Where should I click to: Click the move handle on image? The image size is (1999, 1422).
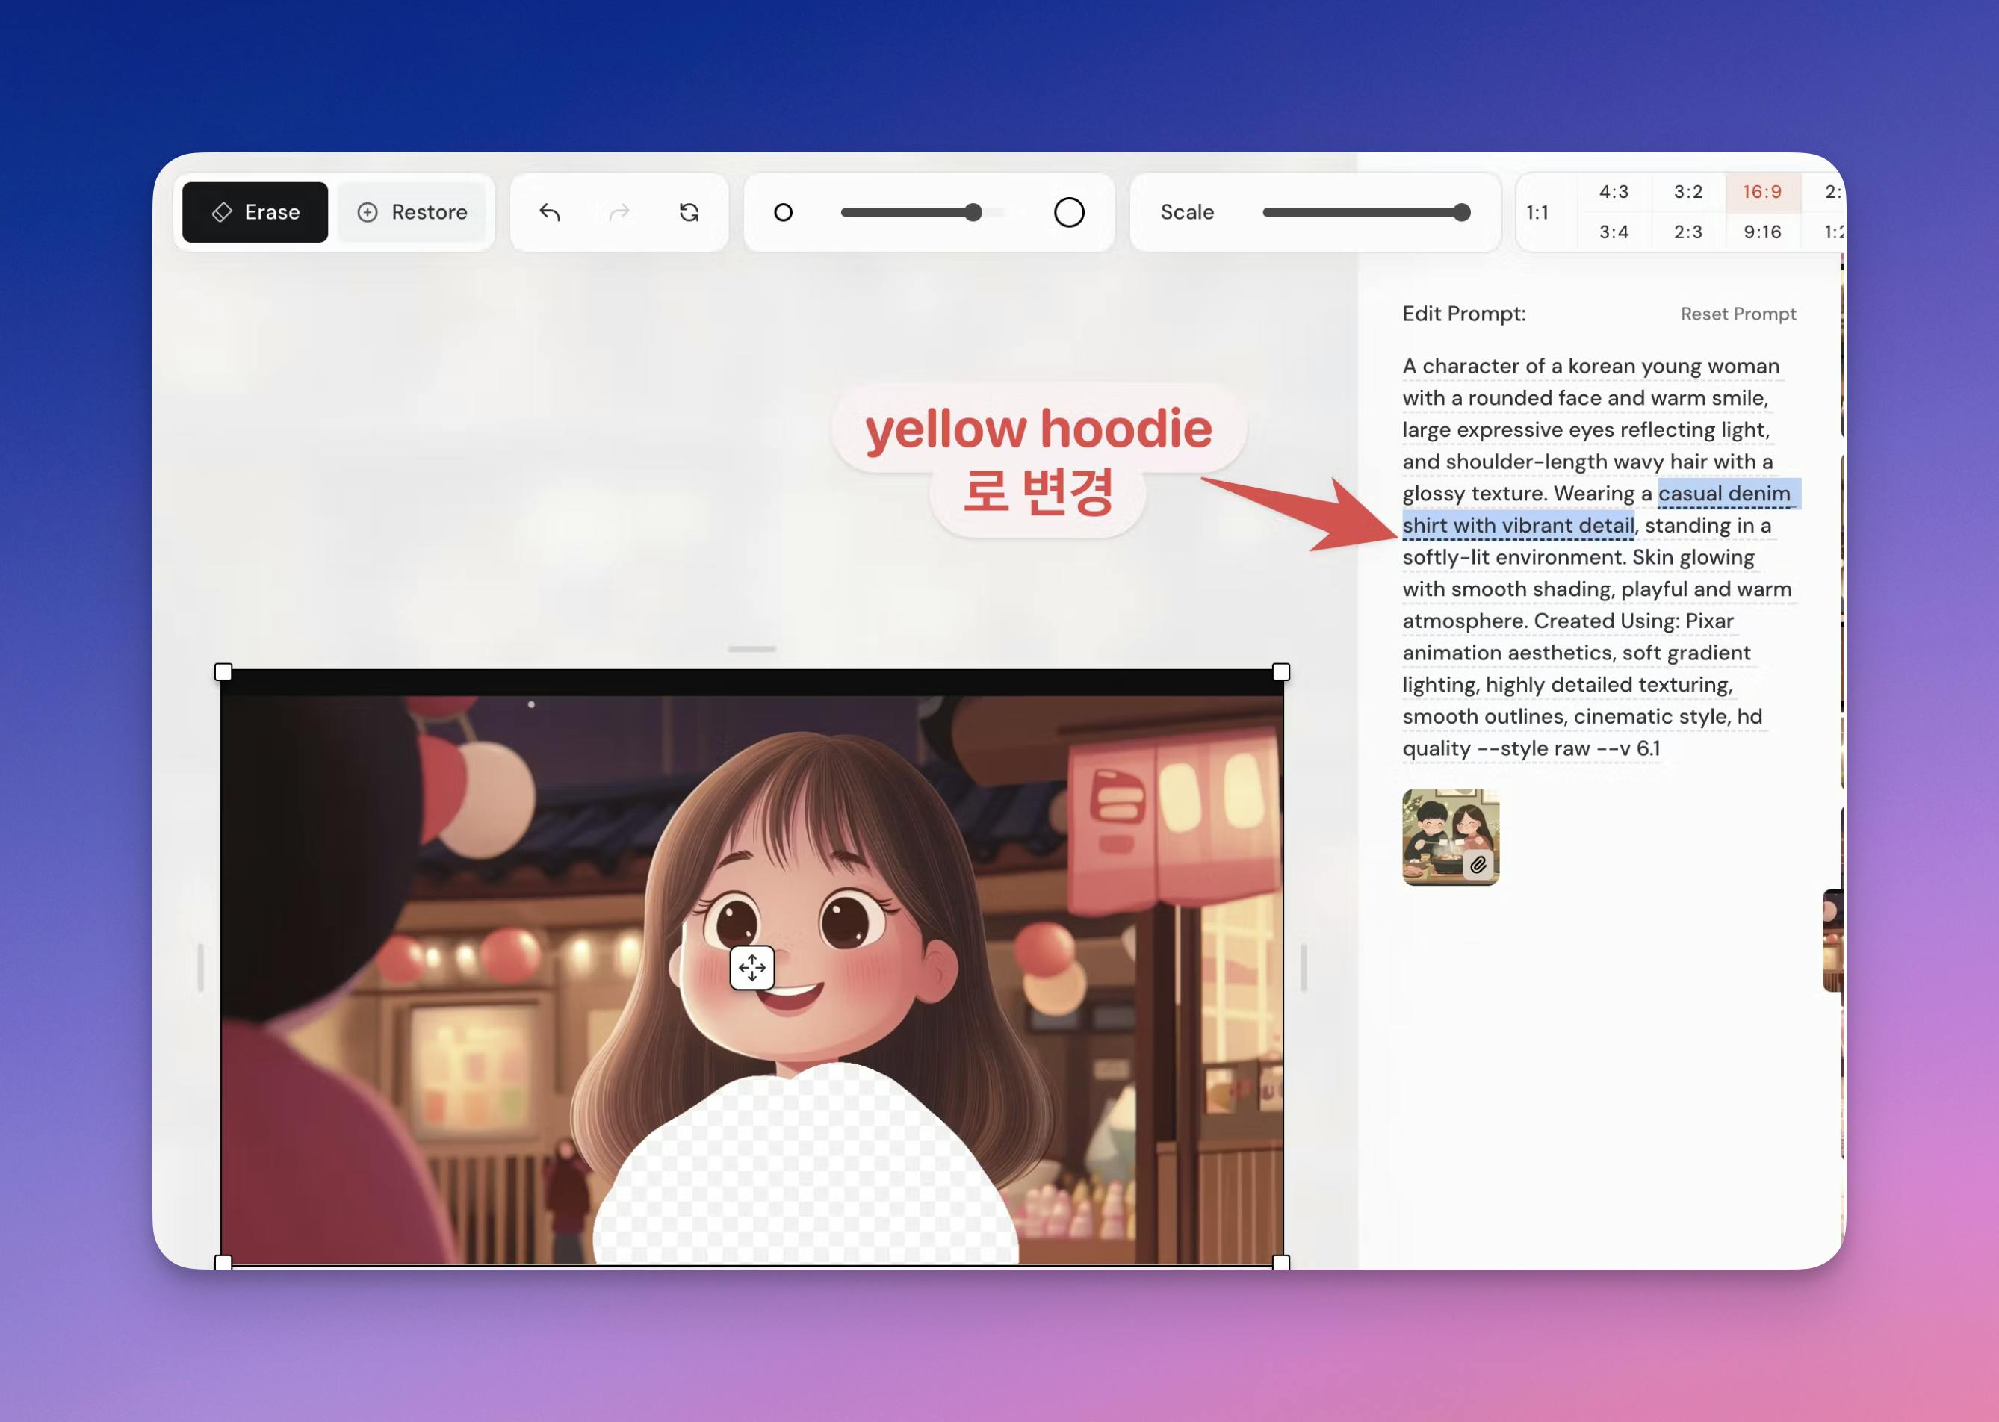tap(751, 966)
